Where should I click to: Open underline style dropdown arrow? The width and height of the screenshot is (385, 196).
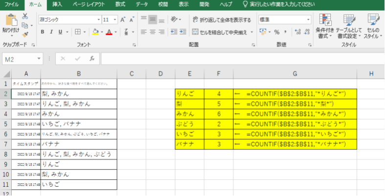point(67,32)
